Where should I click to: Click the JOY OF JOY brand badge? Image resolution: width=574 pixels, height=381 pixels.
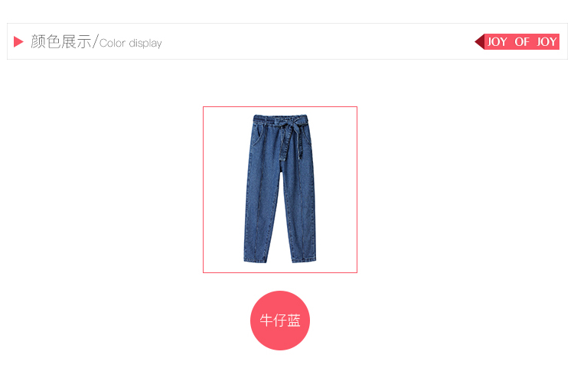coord(517,42)
